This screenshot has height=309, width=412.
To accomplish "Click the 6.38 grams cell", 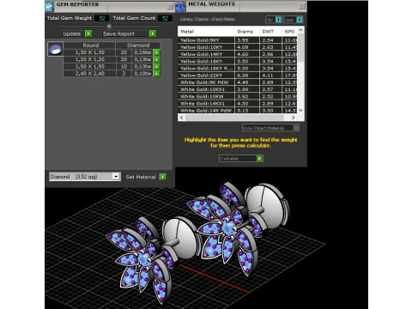I will pyautogui.click(x=247, y=76).
